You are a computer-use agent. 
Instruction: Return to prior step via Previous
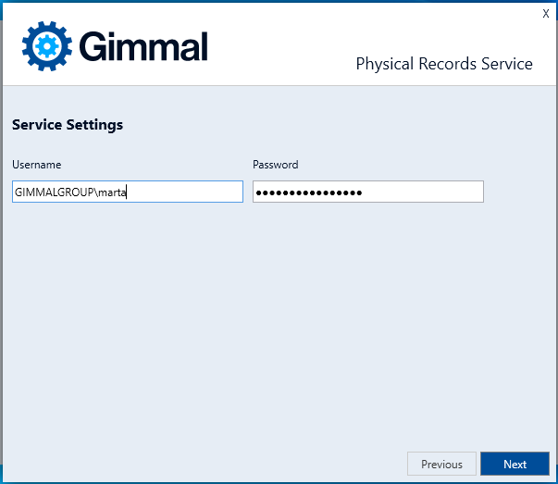pos(441,464)
